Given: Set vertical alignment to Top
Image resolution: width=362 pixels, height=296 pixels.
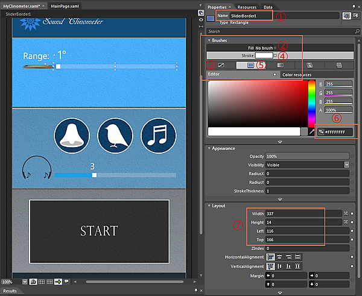Looking at the screenshot, I should click(270, 266).
